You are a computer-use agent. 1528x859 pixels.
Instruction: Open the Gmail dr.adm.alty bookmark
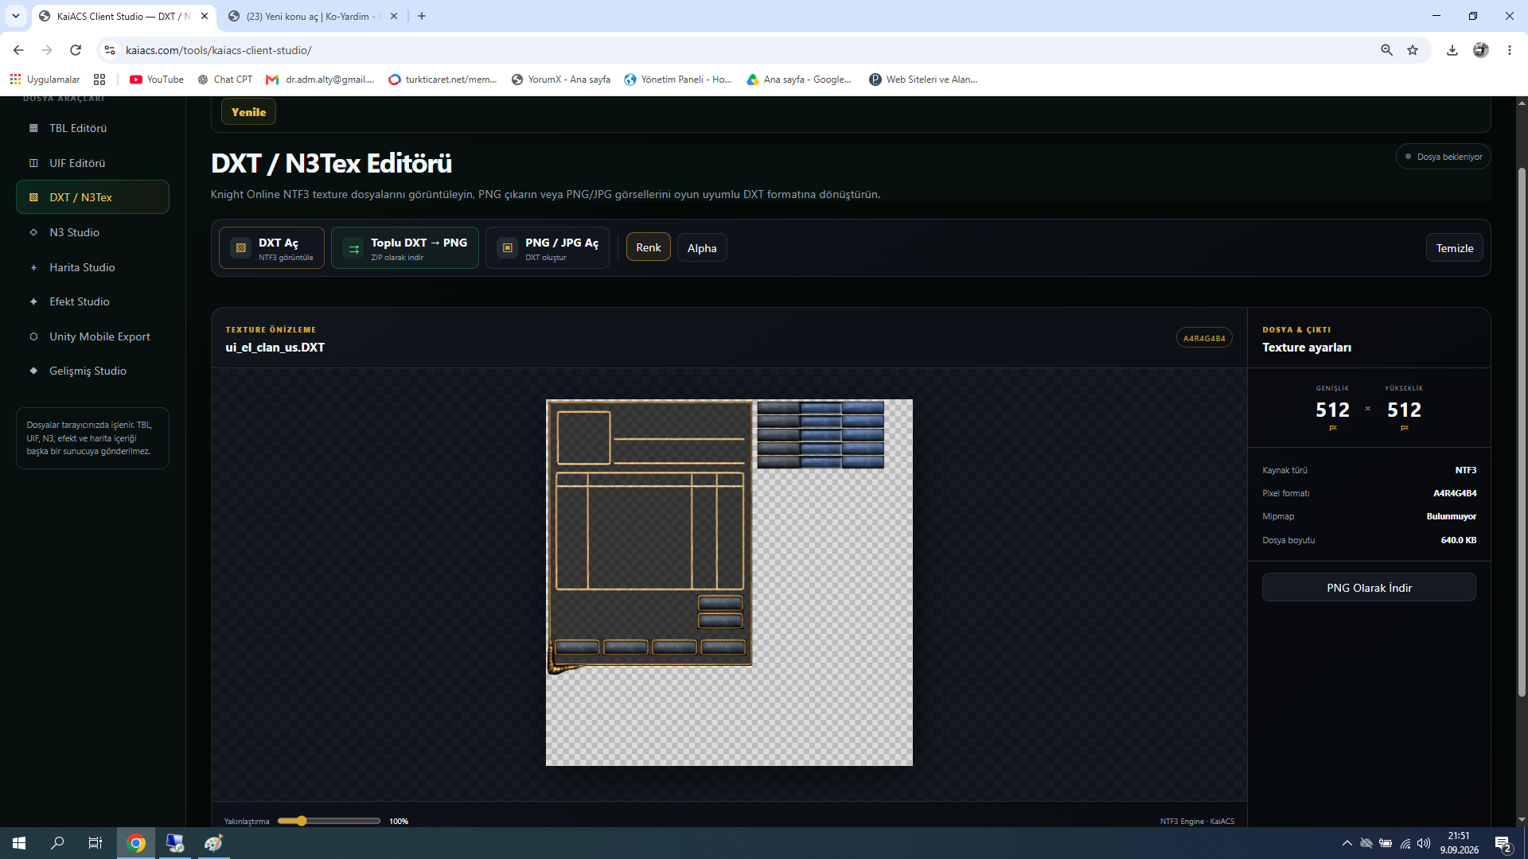[320, 80]
